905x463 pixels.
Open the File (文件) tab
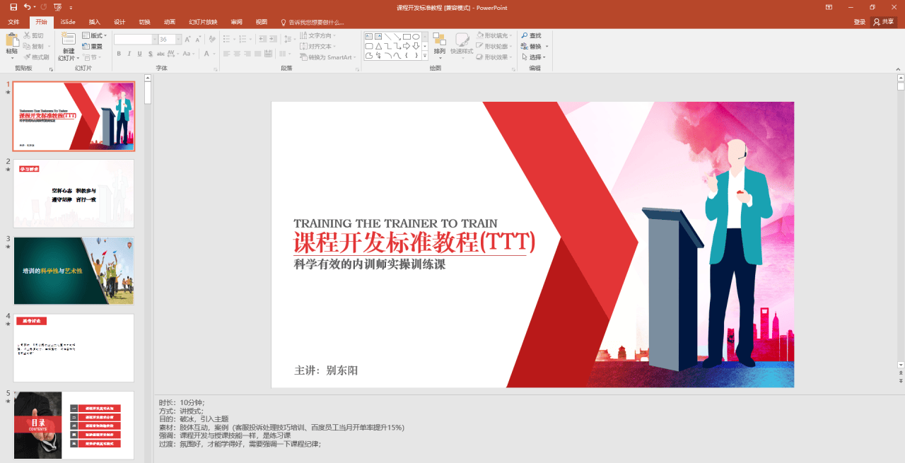(13, 22)
